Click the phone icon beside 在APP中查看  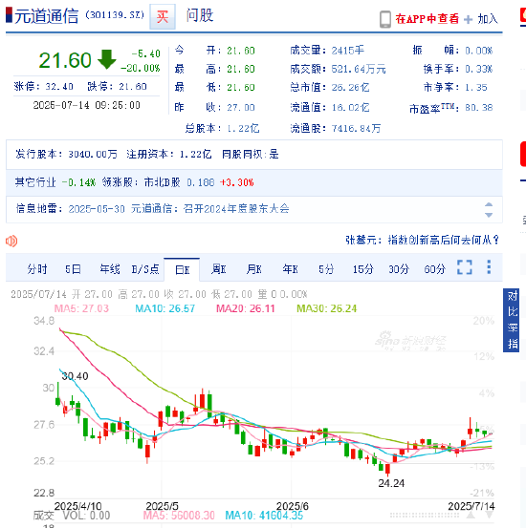click(385, 19)
